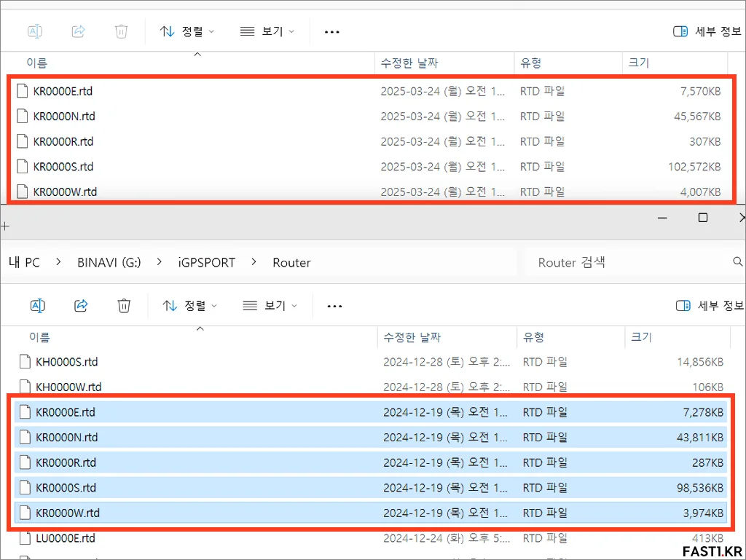Viewport: 746px width, 560px height.
Task: Select KH0000S.rtd file in Router window
Action: click(x=371, y=362)
